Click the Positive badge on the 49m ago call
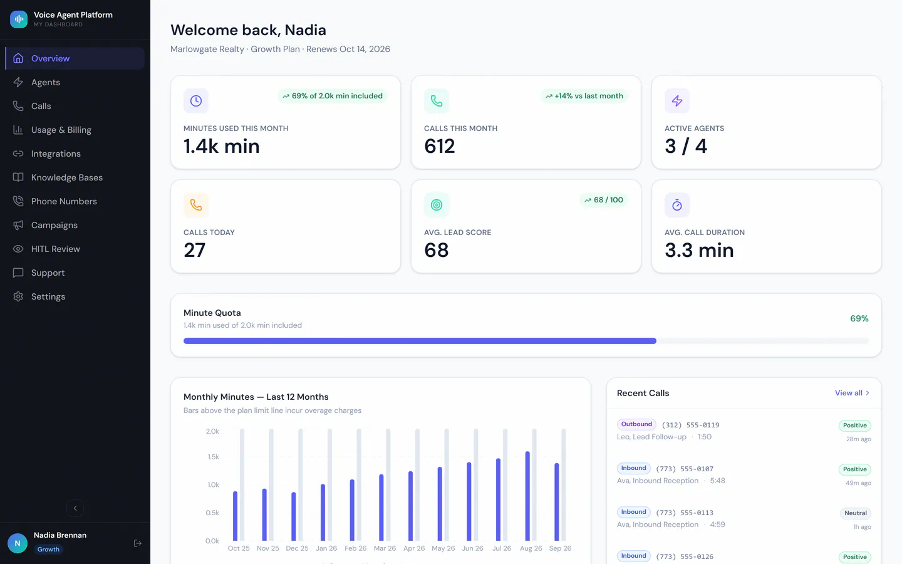This screenshot has width=902, height=564. (855, 469)
